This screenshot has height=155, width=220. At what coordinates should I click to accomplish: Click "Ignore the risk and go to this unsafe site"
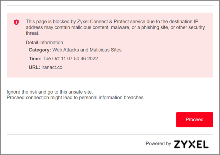pyautogui.click(x=50, y=92)
